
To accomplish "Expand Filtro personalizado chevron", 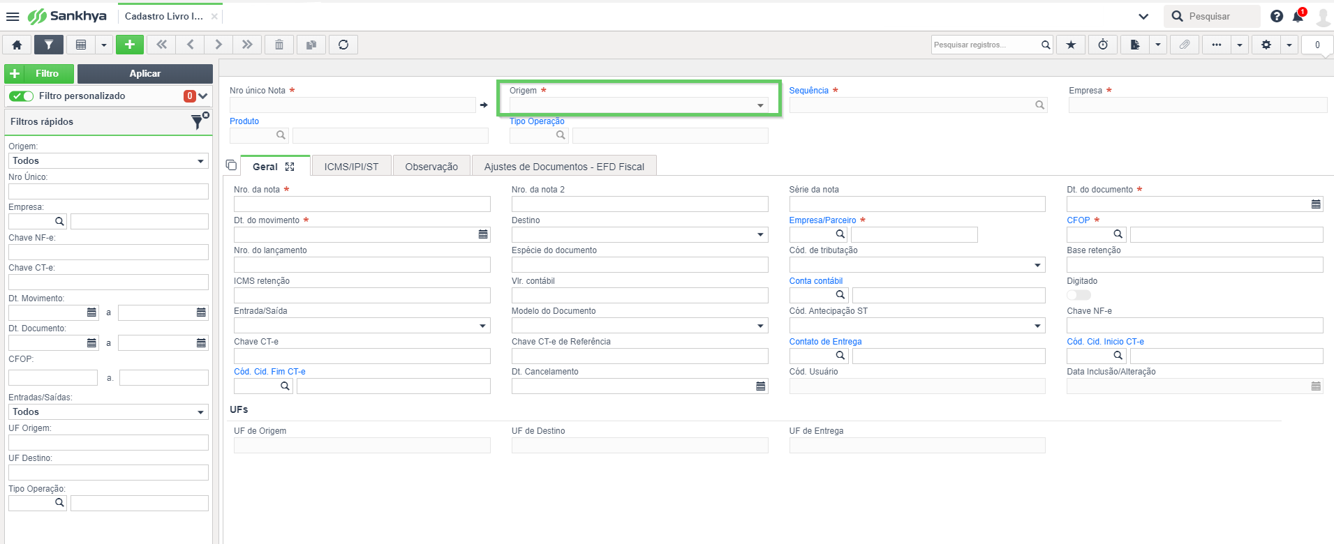I will (203, 96).
